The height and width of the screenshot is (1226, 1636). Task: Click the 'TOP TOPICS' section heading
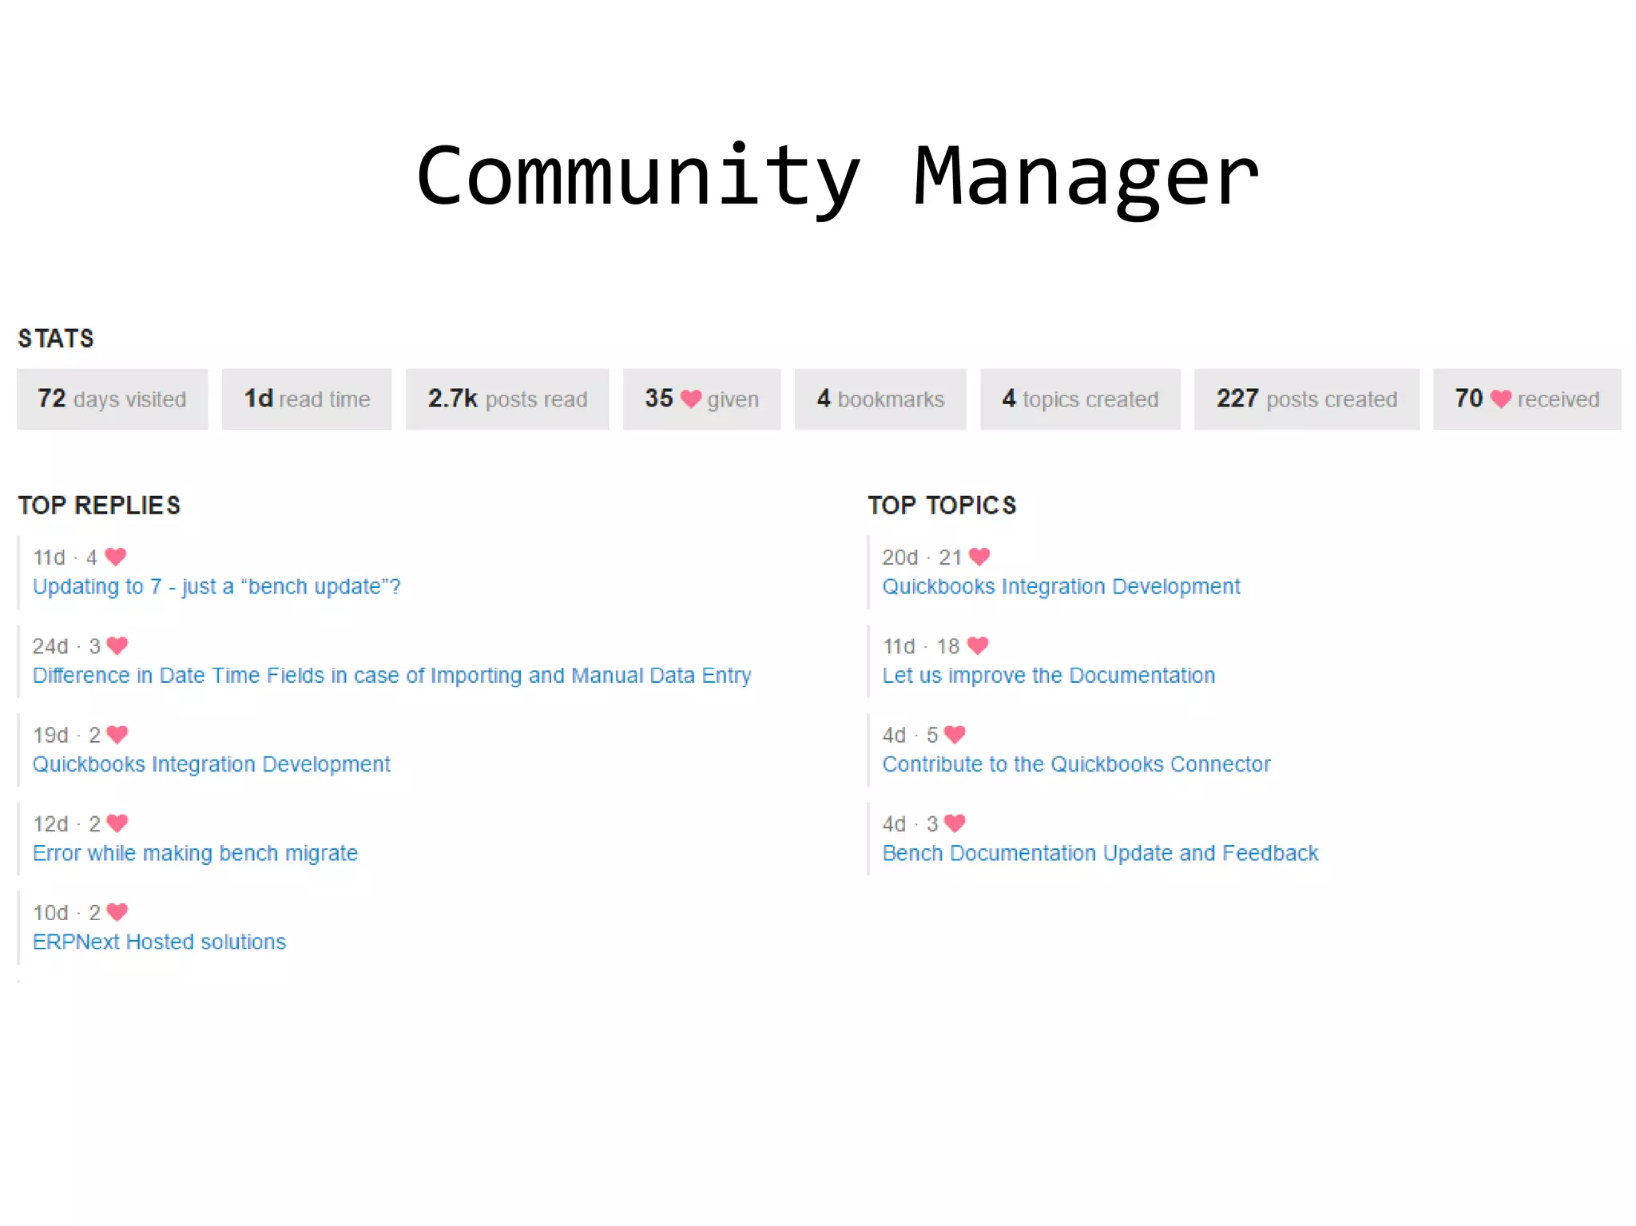tap(942, 506)
